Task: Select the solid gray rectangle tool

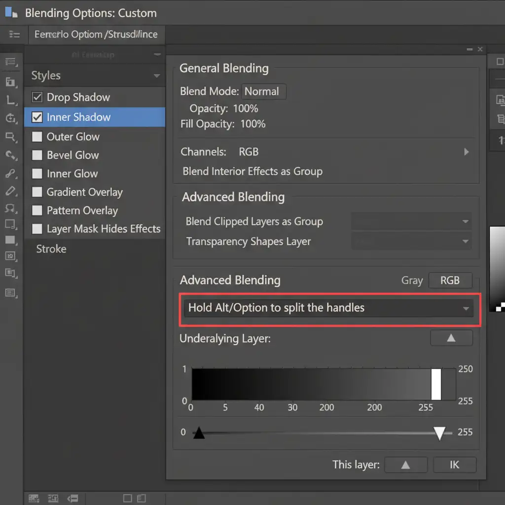Action: click(10, 240)
